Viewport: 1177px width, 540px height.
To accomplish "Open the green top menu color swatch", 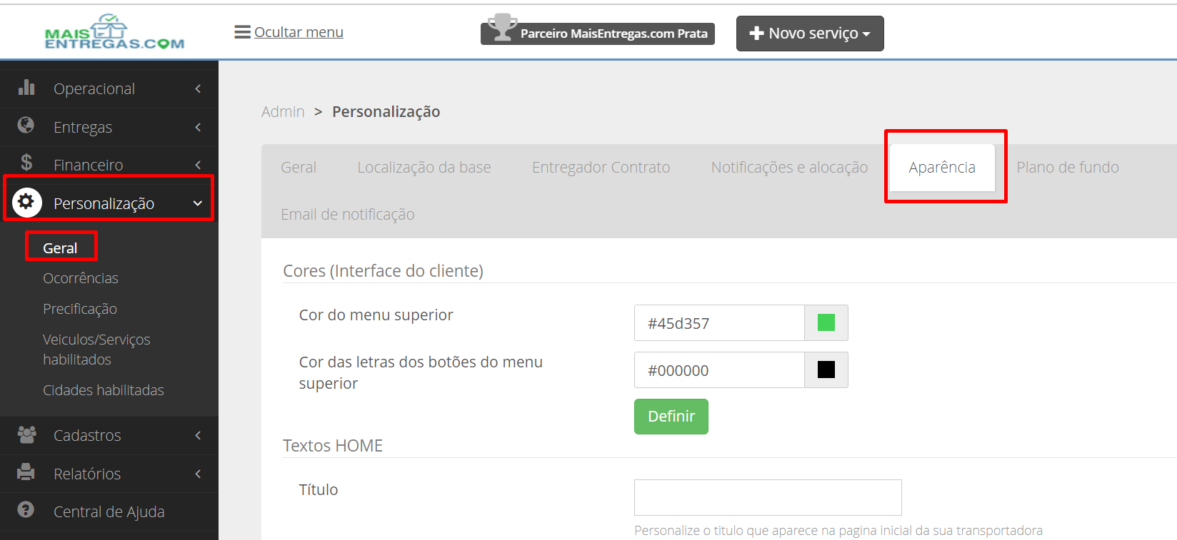I will pyautogui.click(x=826, y=323).
